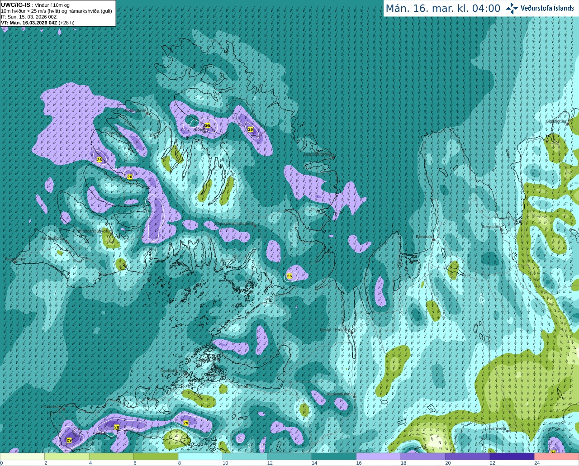Screen dimensions: 579x466
Task: Click the 29 gust marker nearest Gufuskálar
Action: [x=69, y=440]
